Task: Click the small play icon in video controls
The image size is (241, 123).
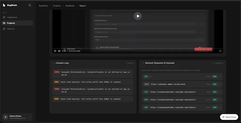Action: (x=55, y=51)
